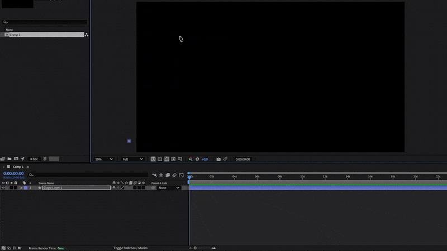Open the Project search filter dropdown
This screenshot has width=447, height=251.
pos(5,22)
